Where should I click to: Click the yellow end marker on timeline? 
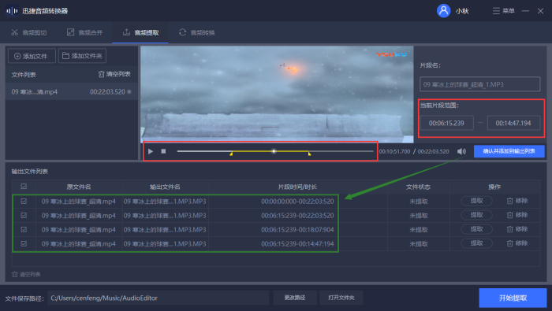309,154
